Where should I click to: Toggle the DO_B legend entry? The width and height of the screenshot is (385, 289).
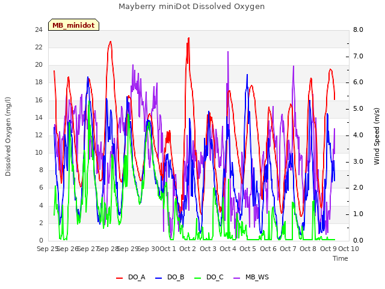click(170, 277)
